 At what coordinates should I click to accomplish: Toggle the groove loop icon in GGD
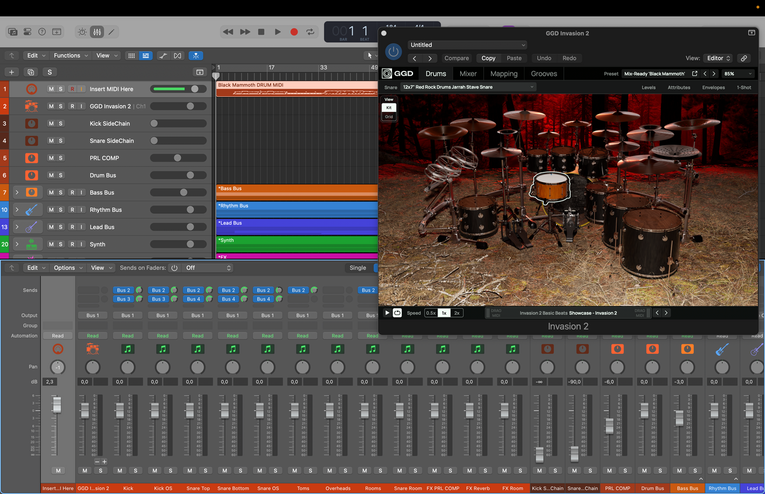point(397,313)
